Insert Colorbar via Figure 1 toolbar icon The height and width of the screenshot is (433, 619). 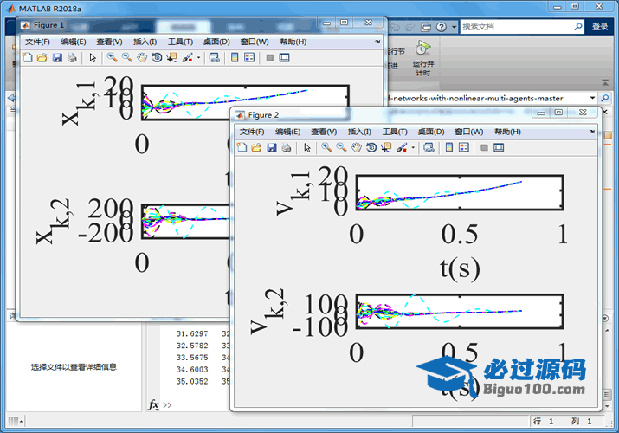point(235,58)
